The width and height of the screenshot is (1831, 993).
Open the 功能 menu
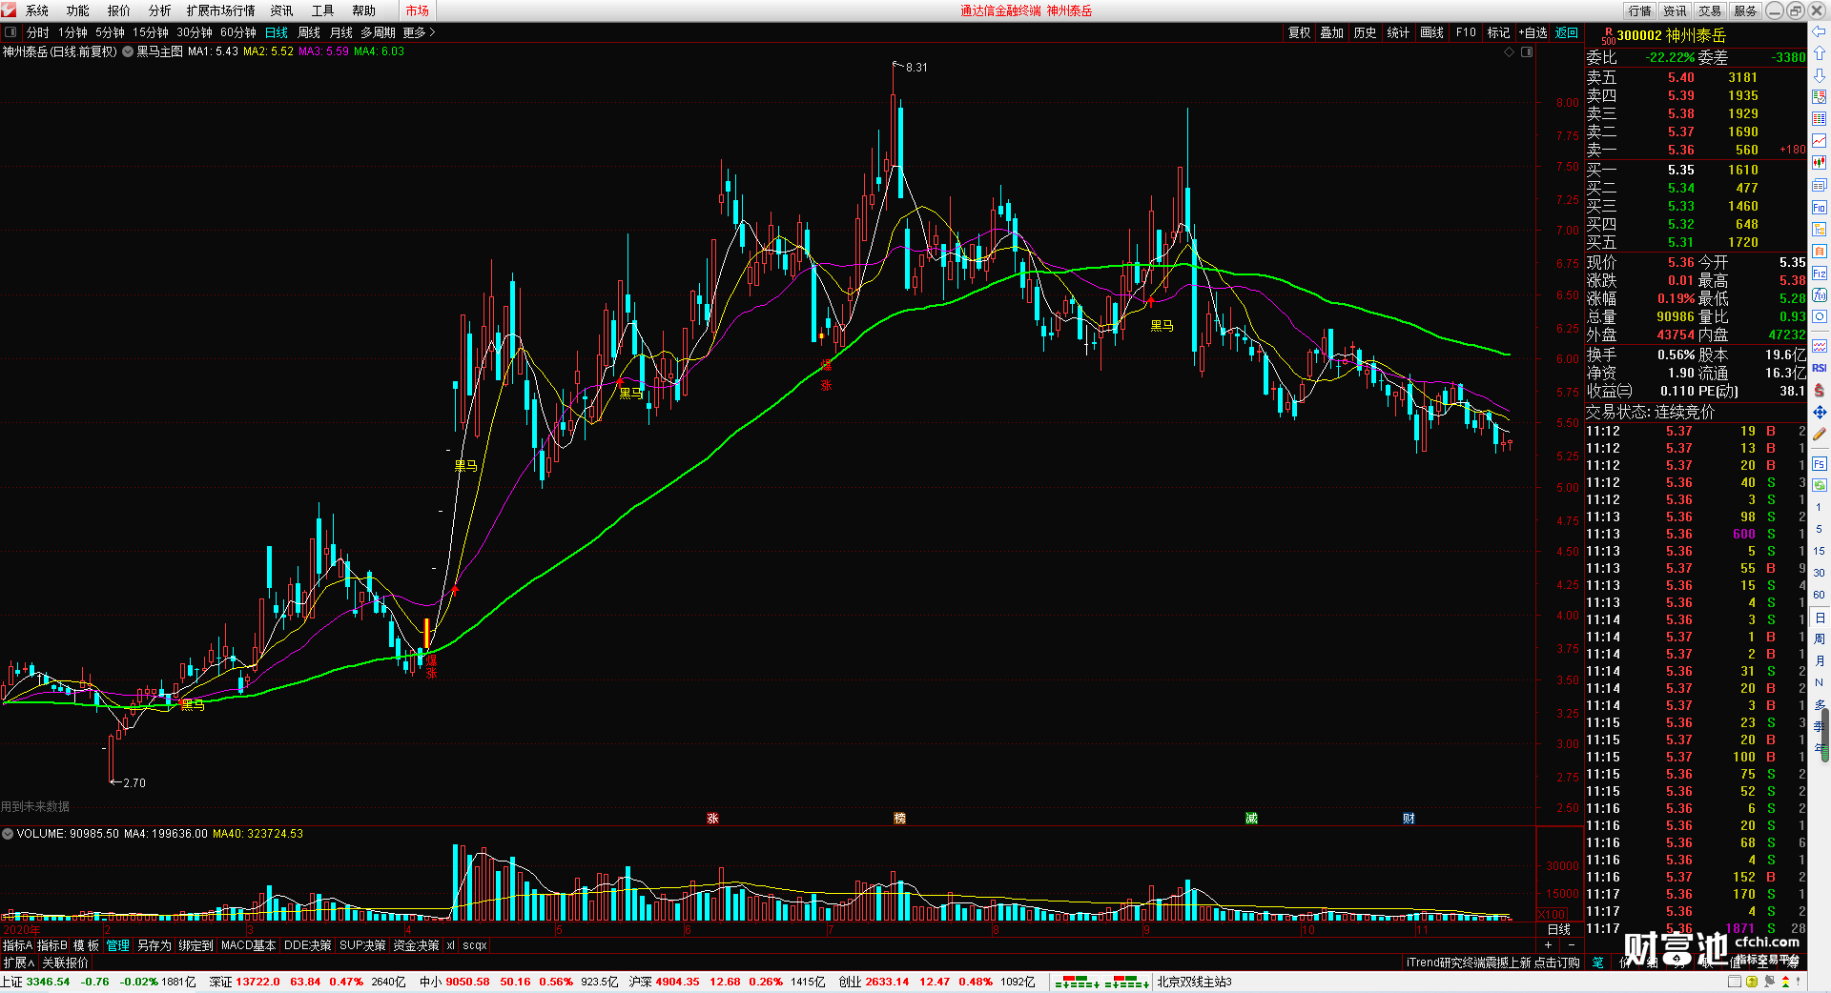(78, 10)
